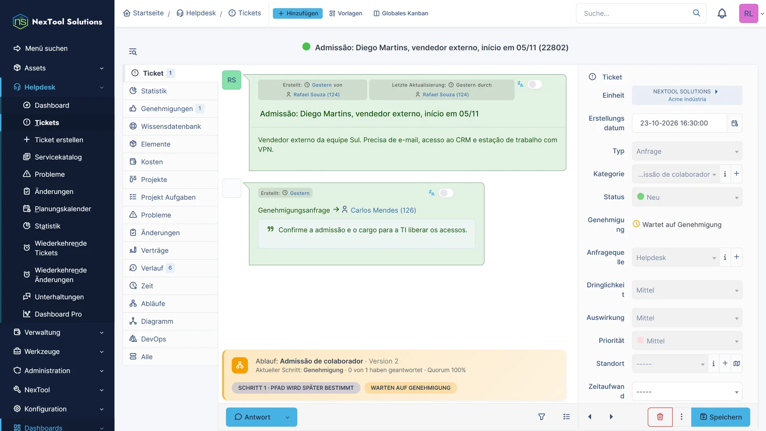
Task: Open the Statistik tab in ticket panel
Action: click(x=170, y=91)
